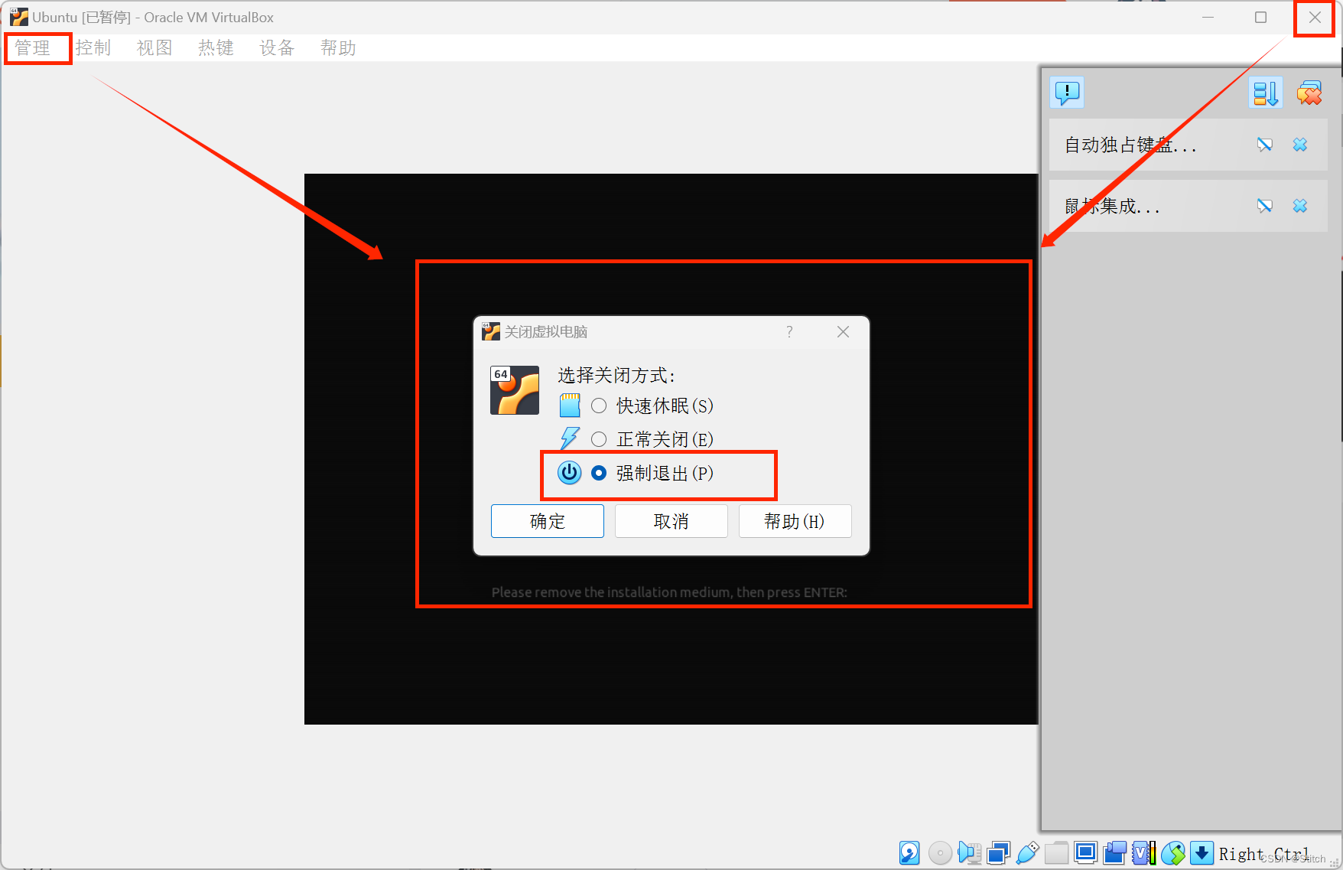Minimize the Ubuntu VirtualBox window
Viewport: 1343px width, 870px height.
(x=1208, y=18)
